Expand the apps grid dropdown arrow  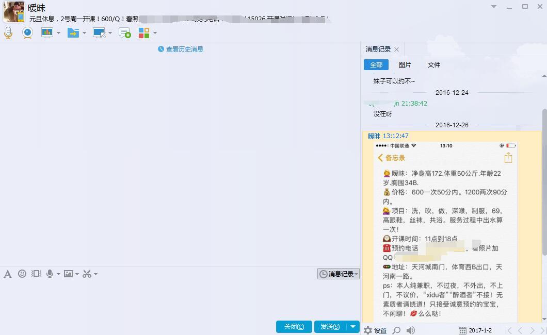[x=155, y=33]
